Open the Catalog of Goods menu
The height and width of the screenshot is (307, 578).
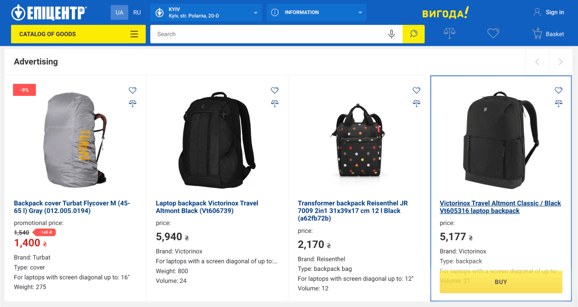[x=78, y=34]
